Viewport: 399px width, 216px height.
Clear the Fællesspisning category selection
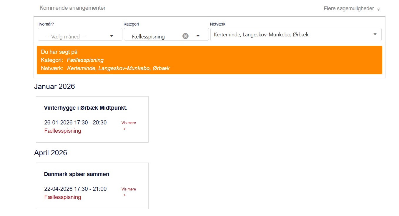point(185,36)
